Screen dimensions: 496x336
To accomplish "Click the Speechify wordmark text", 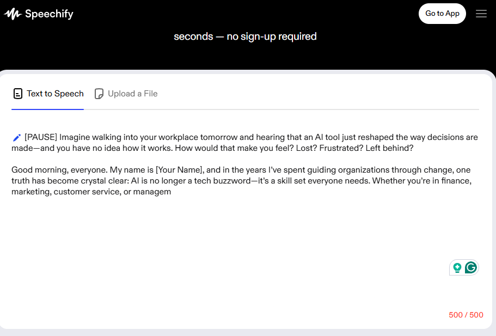I will click(49, 14).
